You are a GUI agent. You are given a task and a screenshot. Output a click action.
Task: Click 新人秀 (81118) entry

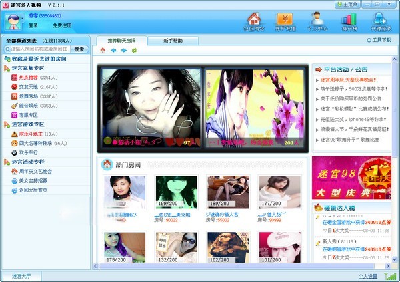click(339, 241)
